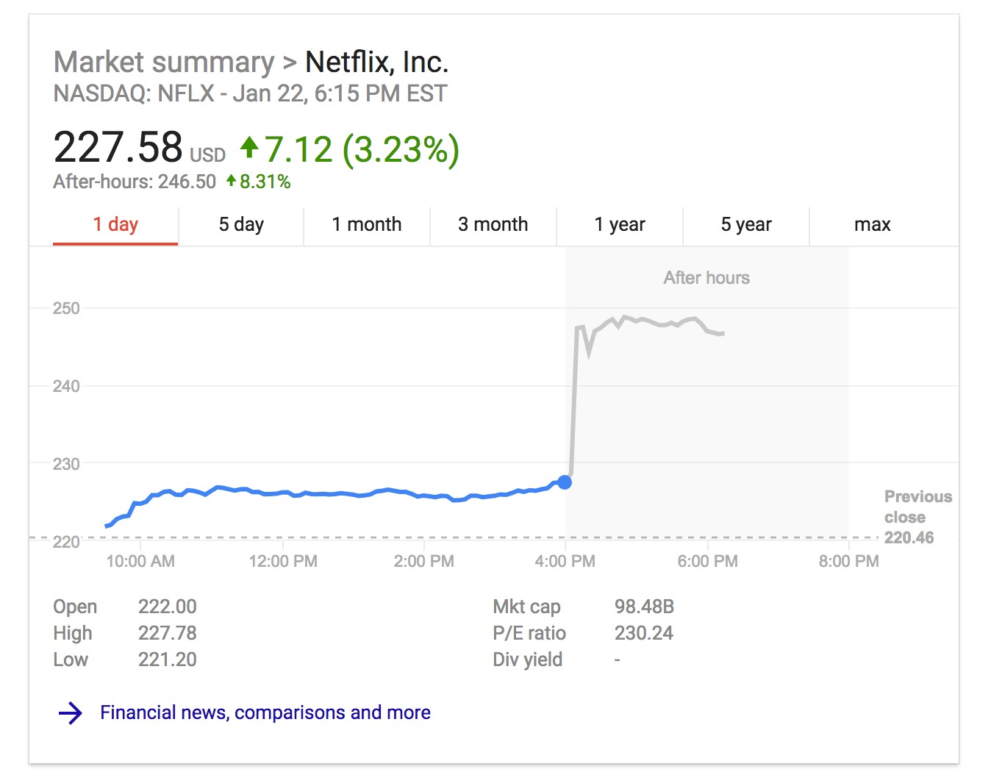Switch to the 5 day chart
This screenshot has height=772, width=991.
click(x=241, y=225)
